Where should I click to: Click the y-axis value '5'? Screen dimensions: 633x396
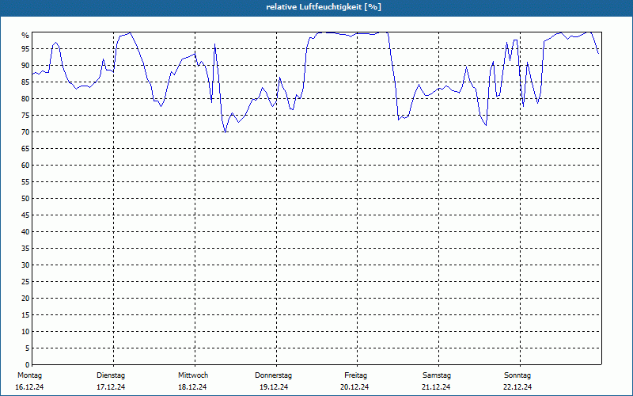click(28, 348)
